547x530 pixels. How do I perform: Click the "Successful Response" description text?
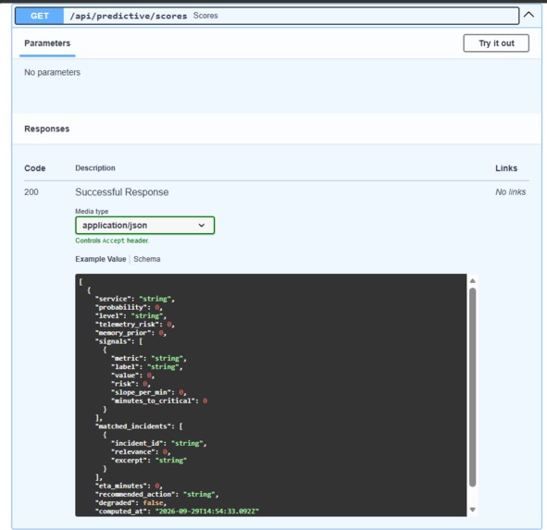click(122, 192)
